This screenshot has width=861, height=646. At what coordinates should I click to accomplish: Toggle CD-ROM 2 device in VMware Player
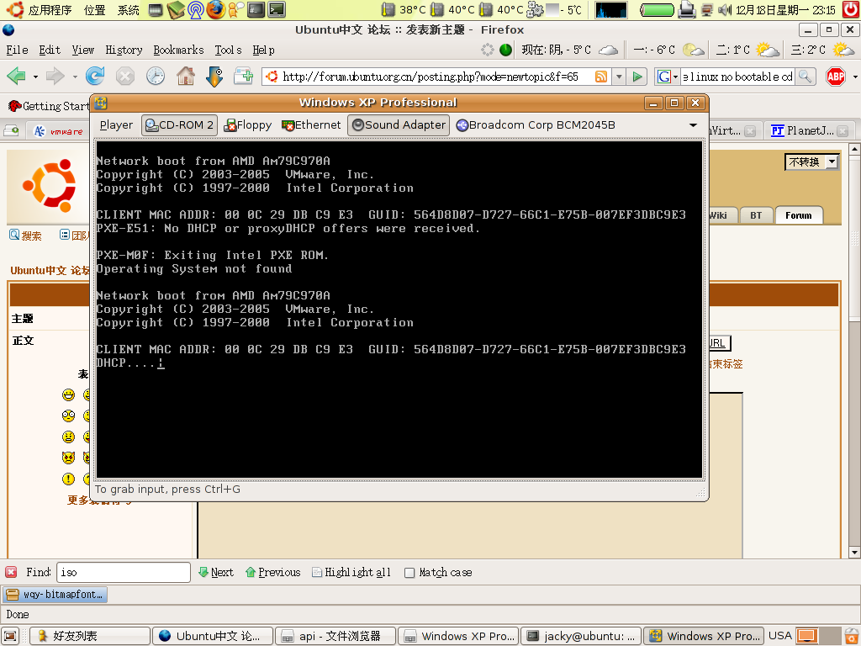tap(179, 125)
